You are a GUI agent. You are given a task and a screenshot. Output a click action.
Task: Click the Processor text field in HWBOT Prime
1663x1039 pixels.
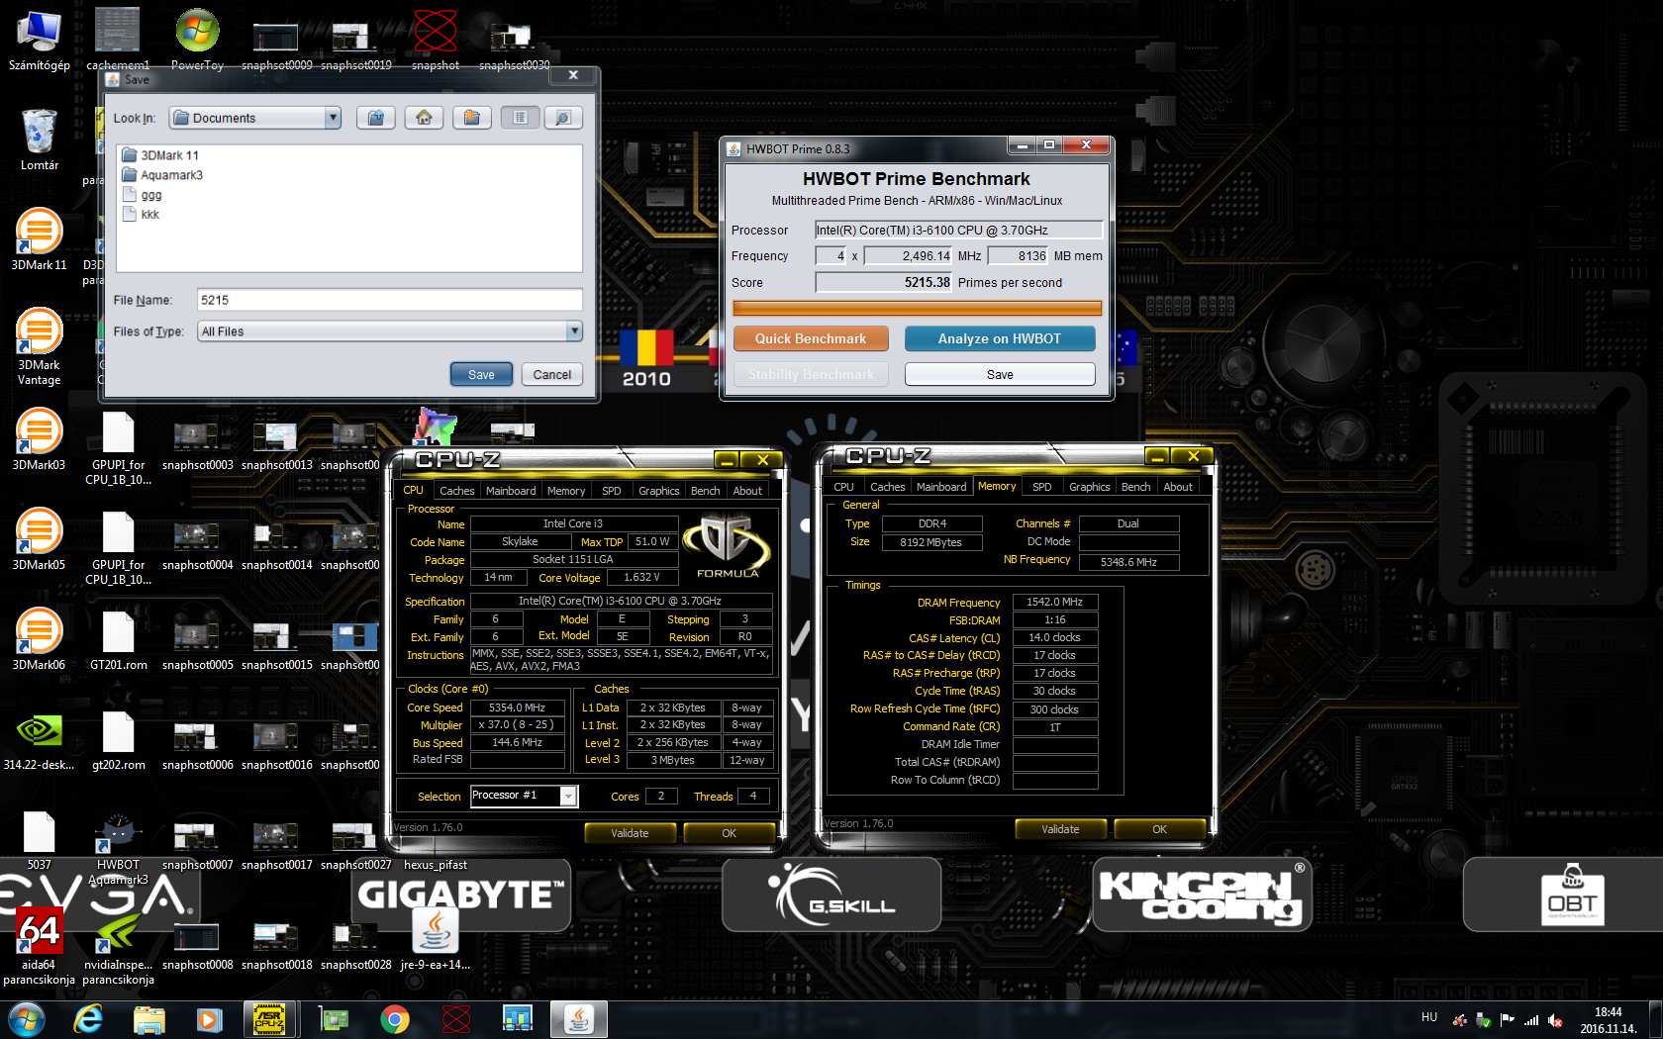(x=958, y=230)
